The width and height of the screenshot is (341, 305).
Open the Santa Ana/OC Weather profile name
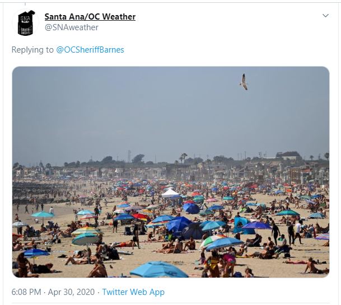pos(90,17)
